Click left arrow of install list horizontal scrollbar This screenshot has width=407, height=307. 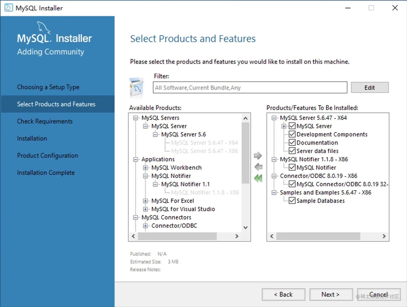272,236
